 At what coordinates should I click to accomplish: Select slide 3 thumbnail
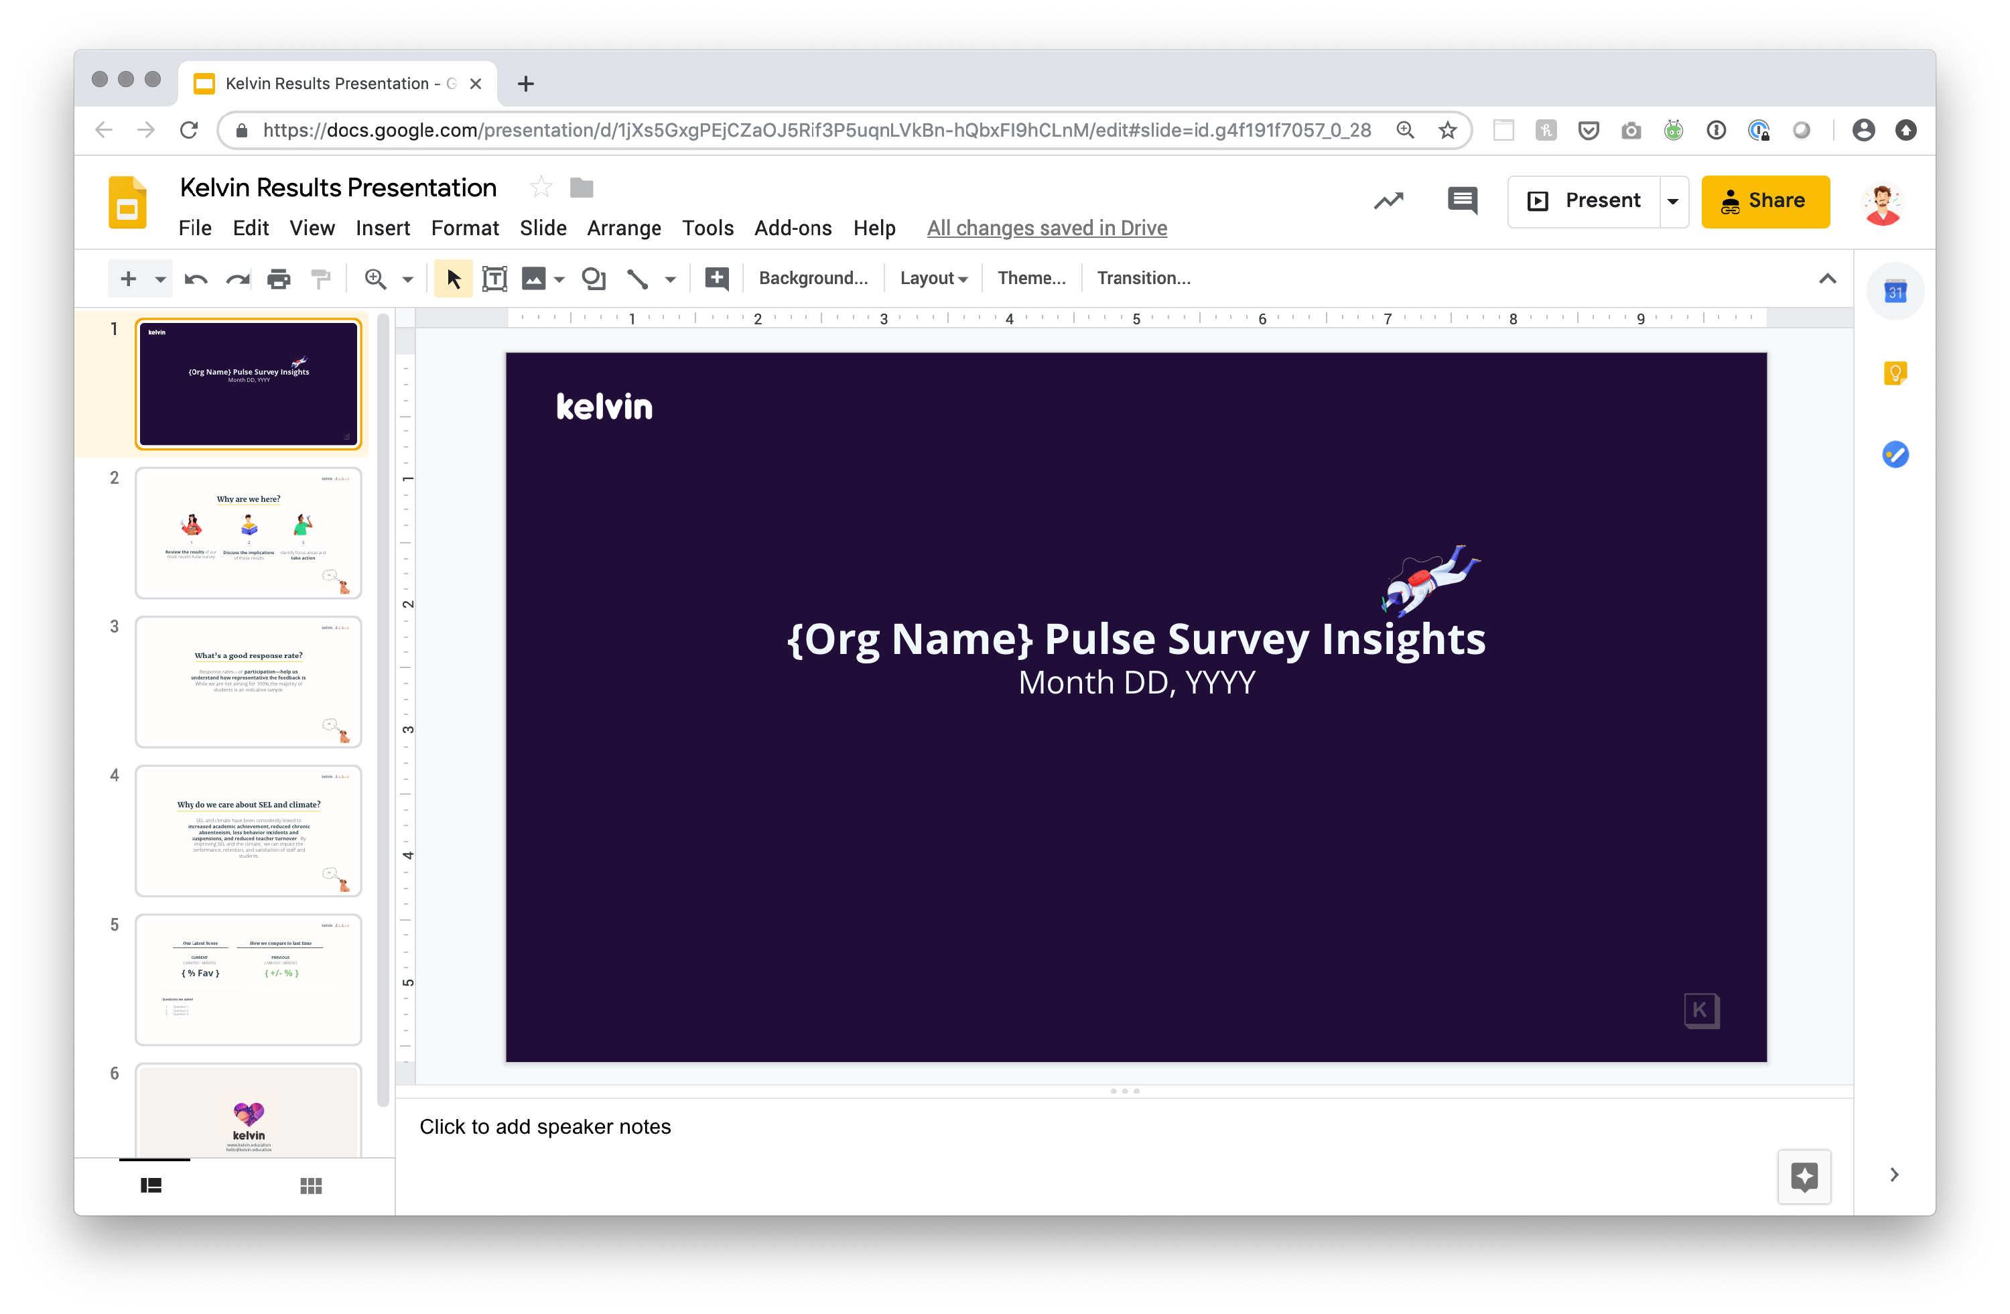pyautogui.click(x=249, y=681)
